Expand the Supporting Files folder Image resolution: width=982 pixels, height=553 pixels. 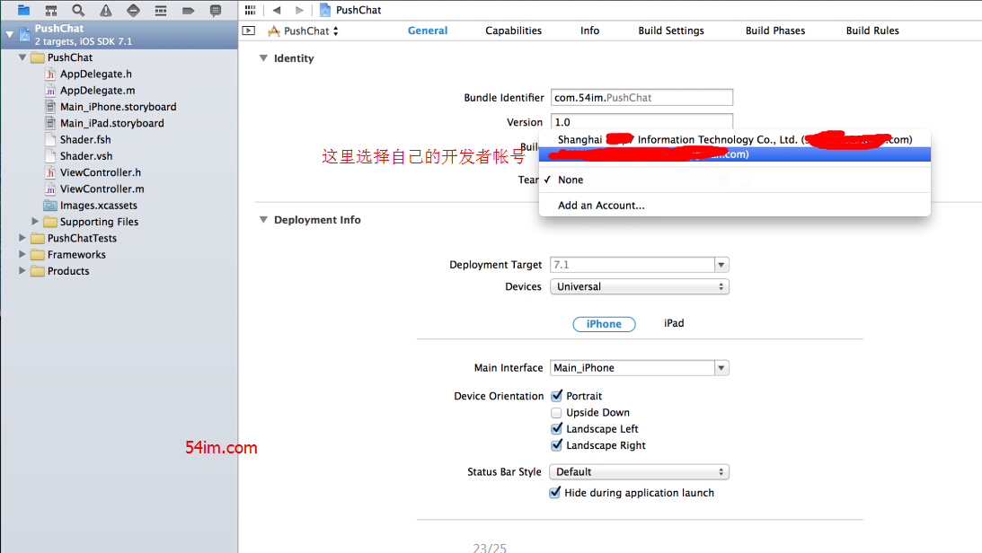[x=36, y=222]
